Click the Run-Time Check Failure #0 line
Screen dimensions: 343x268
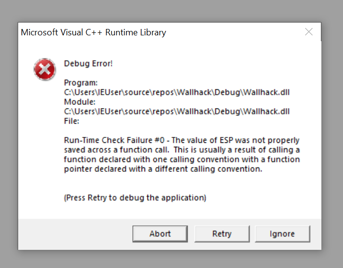[181, 140]
